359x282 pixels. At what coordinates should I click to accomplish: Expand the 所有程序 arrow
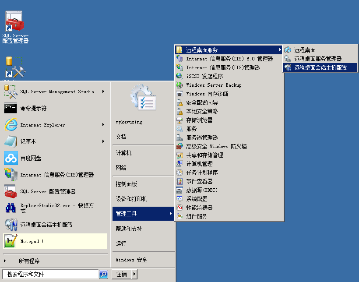pos(5,261)
